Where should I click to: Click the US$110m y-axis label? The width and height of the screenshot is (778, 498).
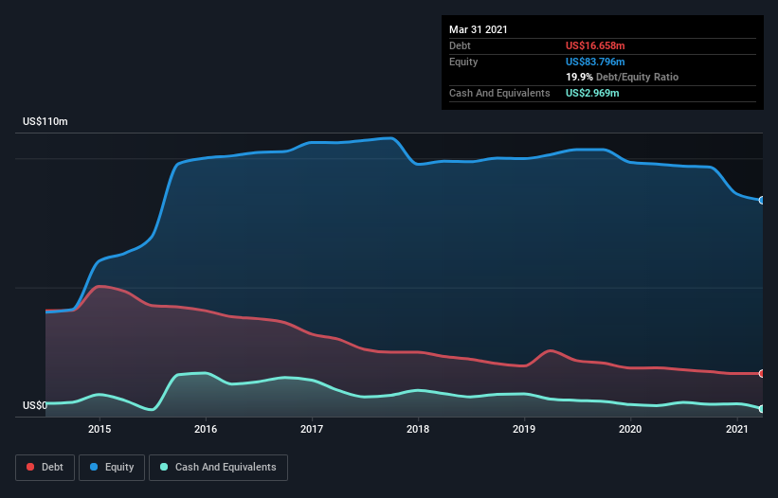[x=45, y=121]
